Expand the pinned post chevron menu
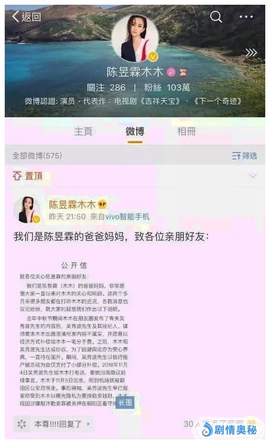 point(252,176)
